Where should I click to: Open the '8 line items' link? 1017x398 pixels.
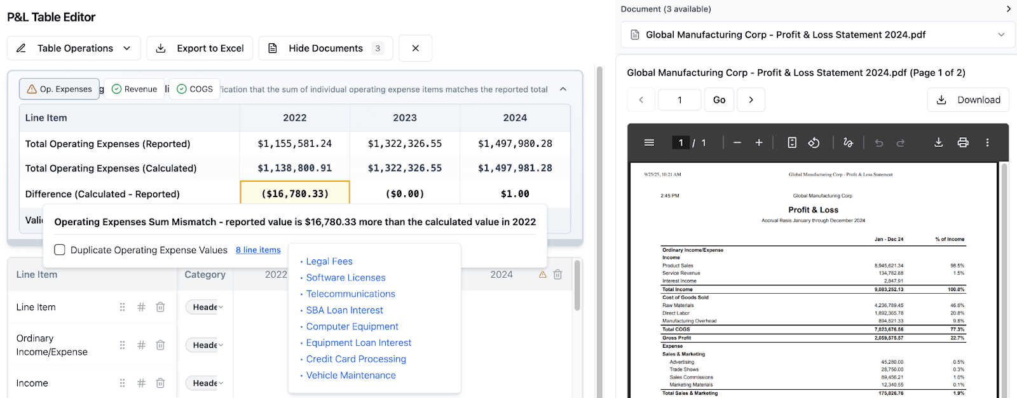point(258,250)
